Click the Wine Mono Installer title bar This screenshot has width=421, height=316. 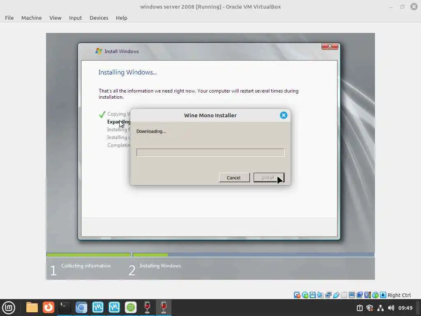210,115
